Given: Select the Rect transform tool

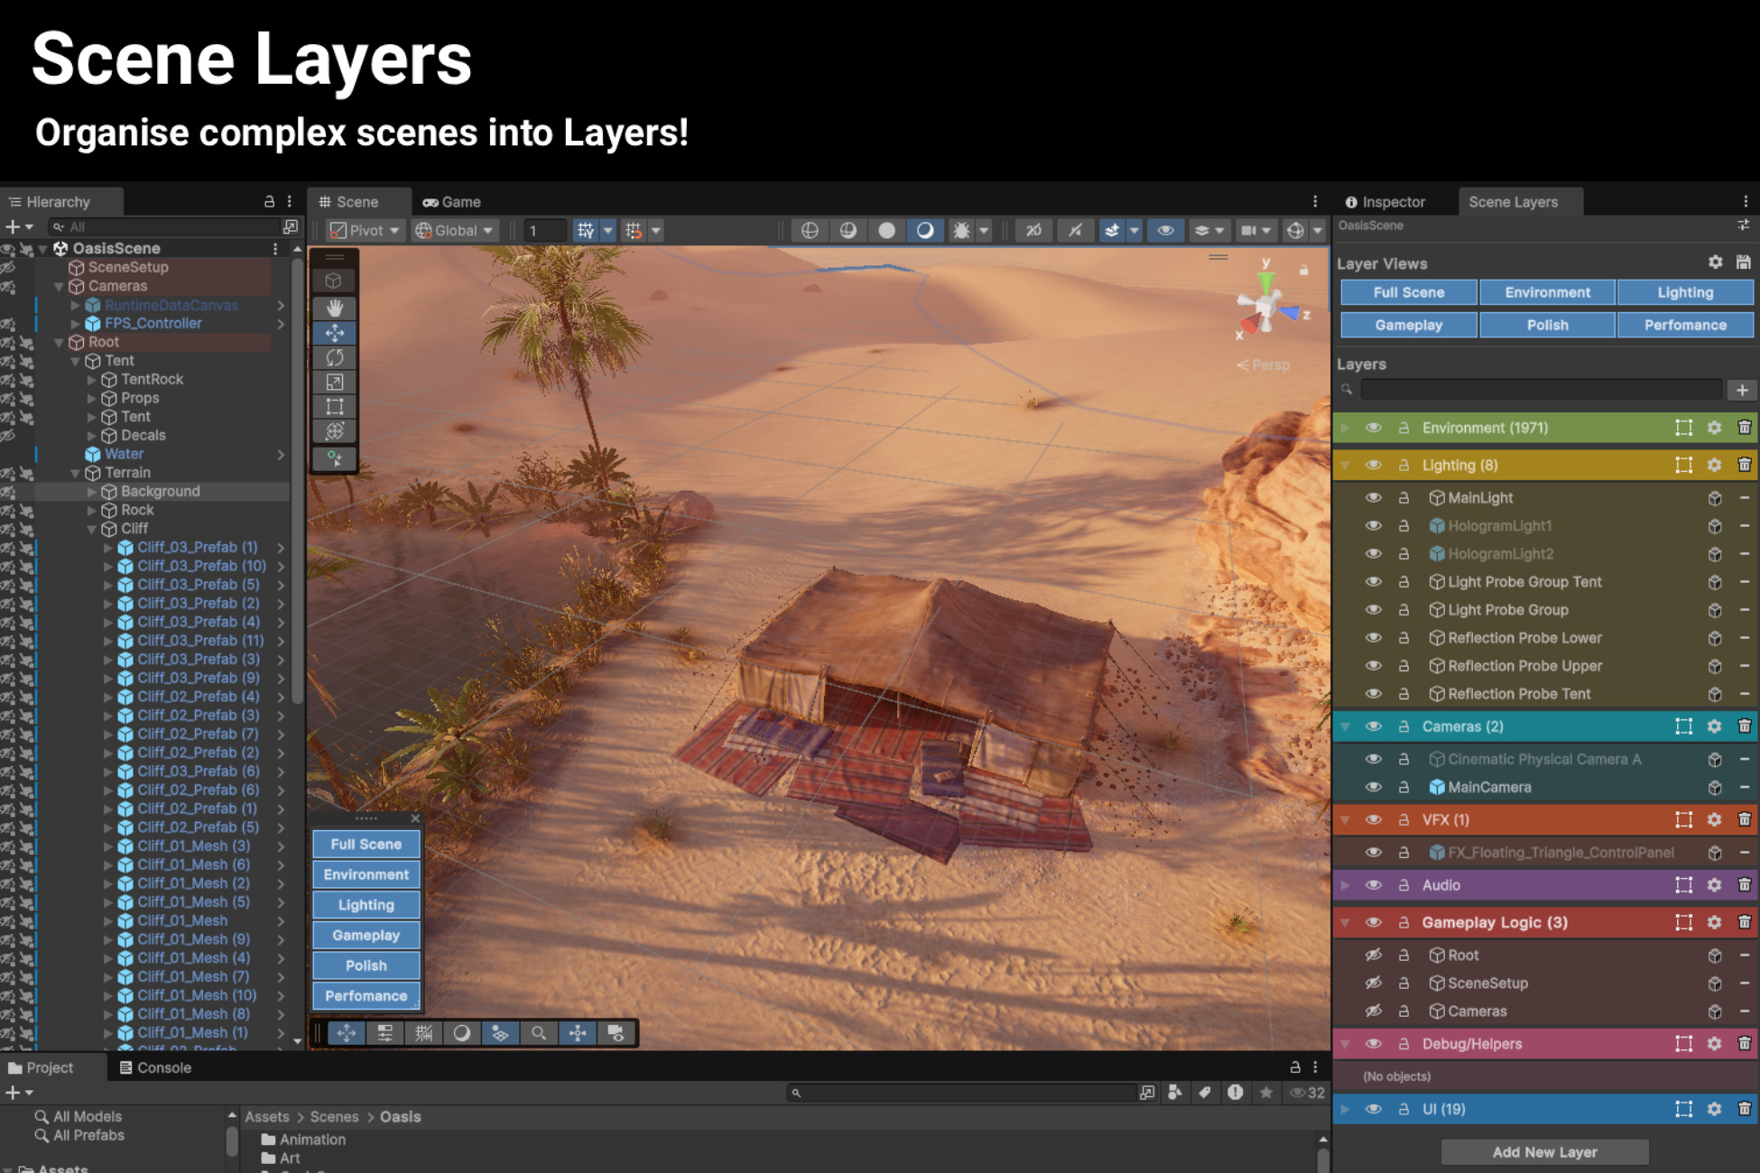Looking at the screenshot, I should pos(335,406).
